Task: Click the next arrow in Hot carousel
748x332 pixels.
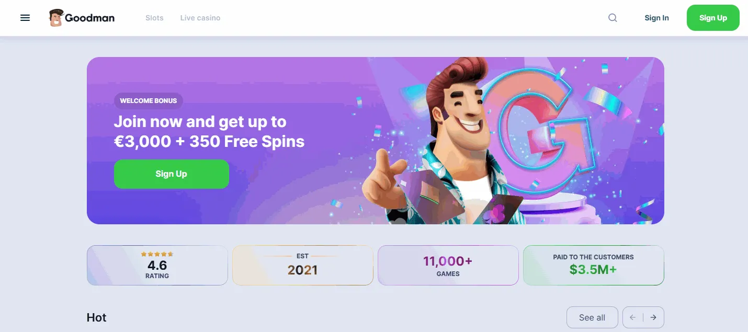Action: point(653,317)
